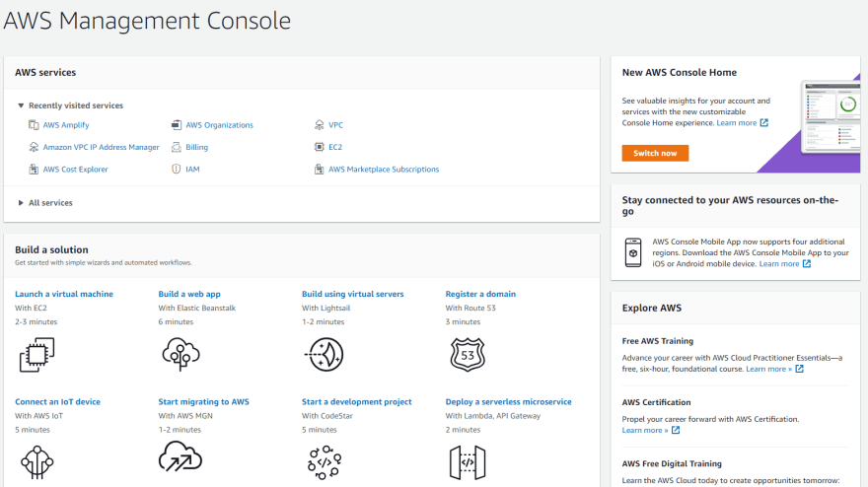The image size is (868, 487).
Task: Click the AWS Marketplace Subscriptions icon
Action: [x=319, y=170]
